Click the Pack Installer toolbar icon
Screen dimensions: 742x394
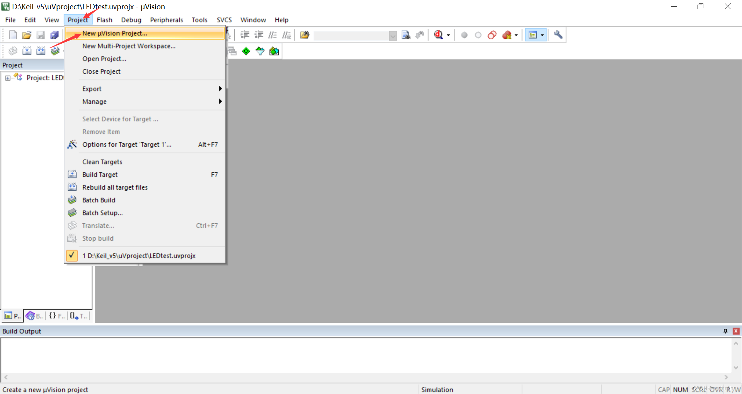point(274,51)
